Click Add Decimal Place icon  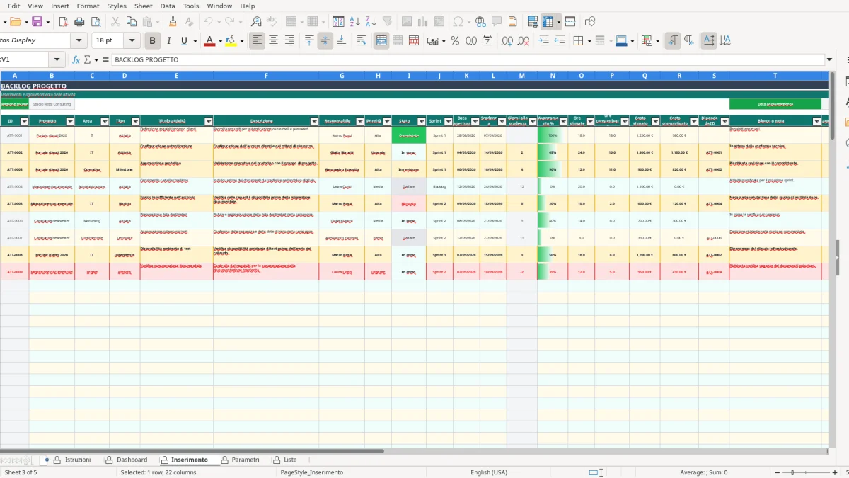tap(507, 41)
